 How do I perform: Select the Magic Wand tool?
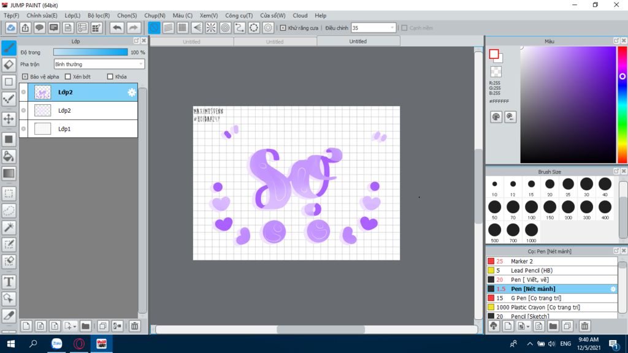(9, 227)
